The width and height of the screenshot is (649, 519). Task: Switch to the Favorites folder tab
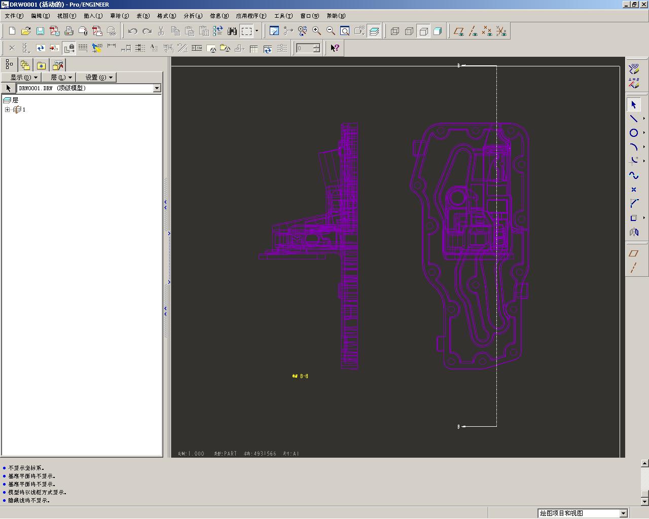click(41, 65)
